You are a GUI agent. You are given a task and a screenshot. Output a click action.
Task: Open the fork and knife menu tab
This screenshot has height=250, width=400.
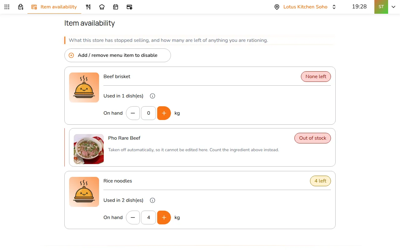88,7
